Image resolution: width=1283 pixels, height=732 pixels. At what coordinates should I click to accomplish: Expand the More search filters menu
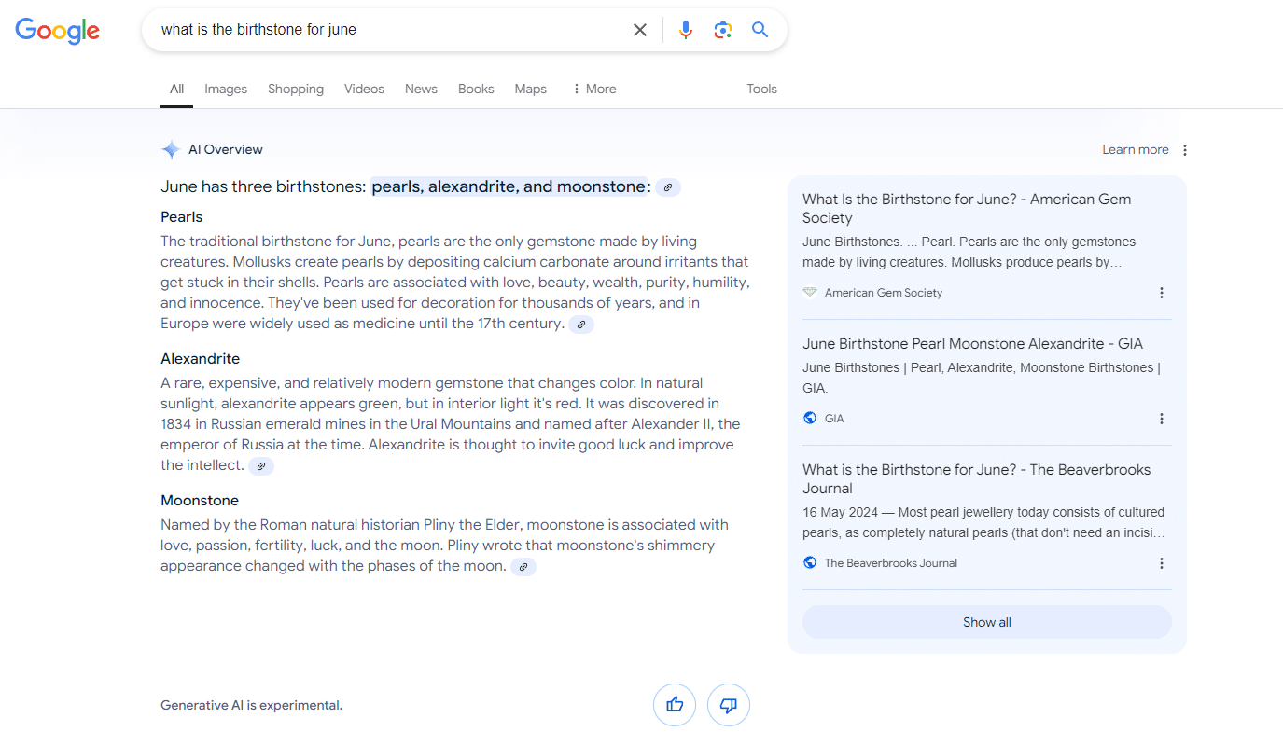pyautogui.click(x=593, y=89)
